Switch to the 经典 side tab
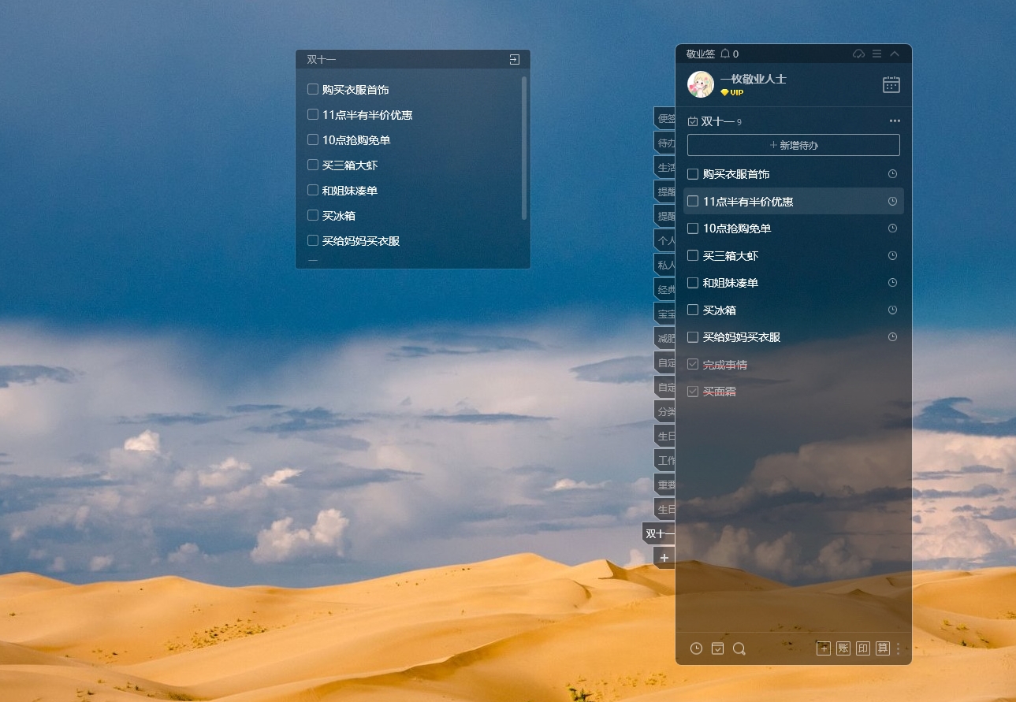 665,290
